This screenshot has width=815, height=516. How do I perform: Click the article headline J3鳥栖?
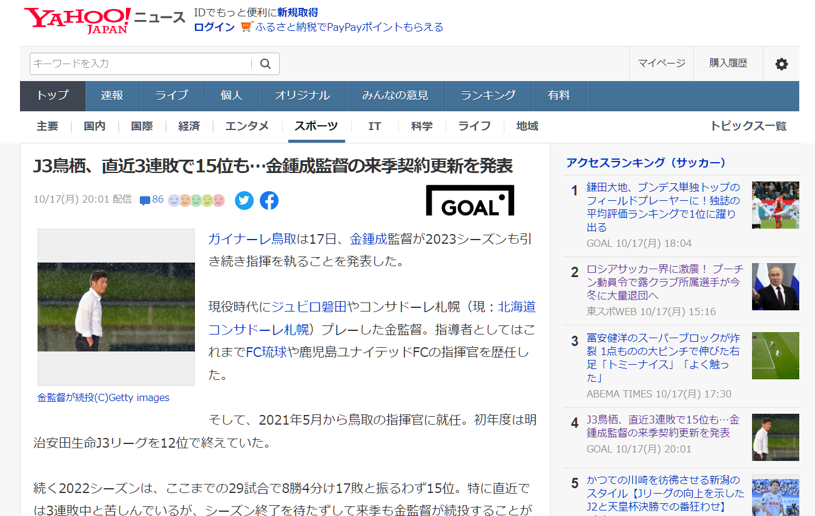[273, 165]
